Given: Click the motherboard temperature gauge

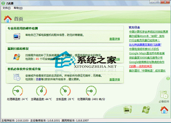Looking at the screenshot, I should (x=65, y=91).
